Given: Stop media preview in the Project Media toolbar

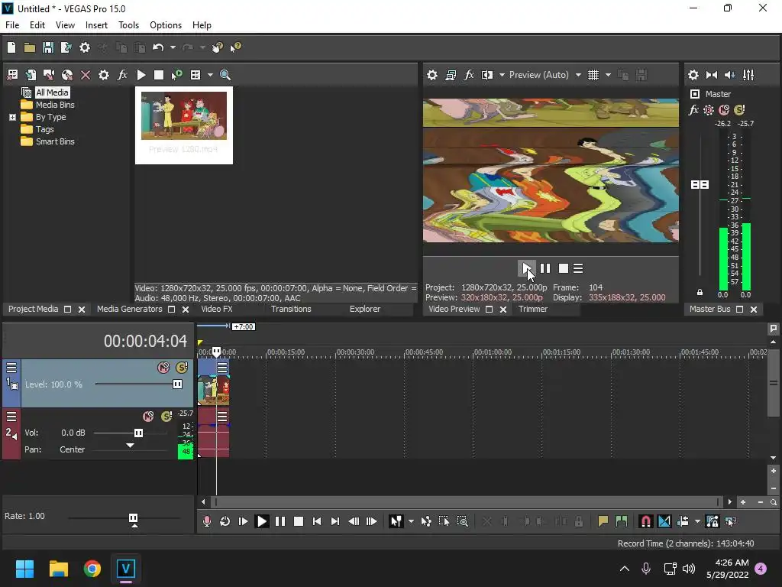Looking at the screenshot, I should click(x=159, y=75).
